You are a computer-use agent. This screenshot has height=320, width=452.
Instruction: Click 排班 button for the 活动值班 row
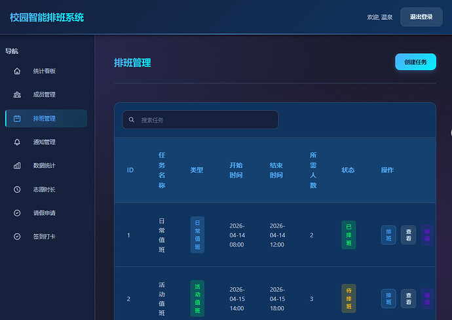click(388, 298)
